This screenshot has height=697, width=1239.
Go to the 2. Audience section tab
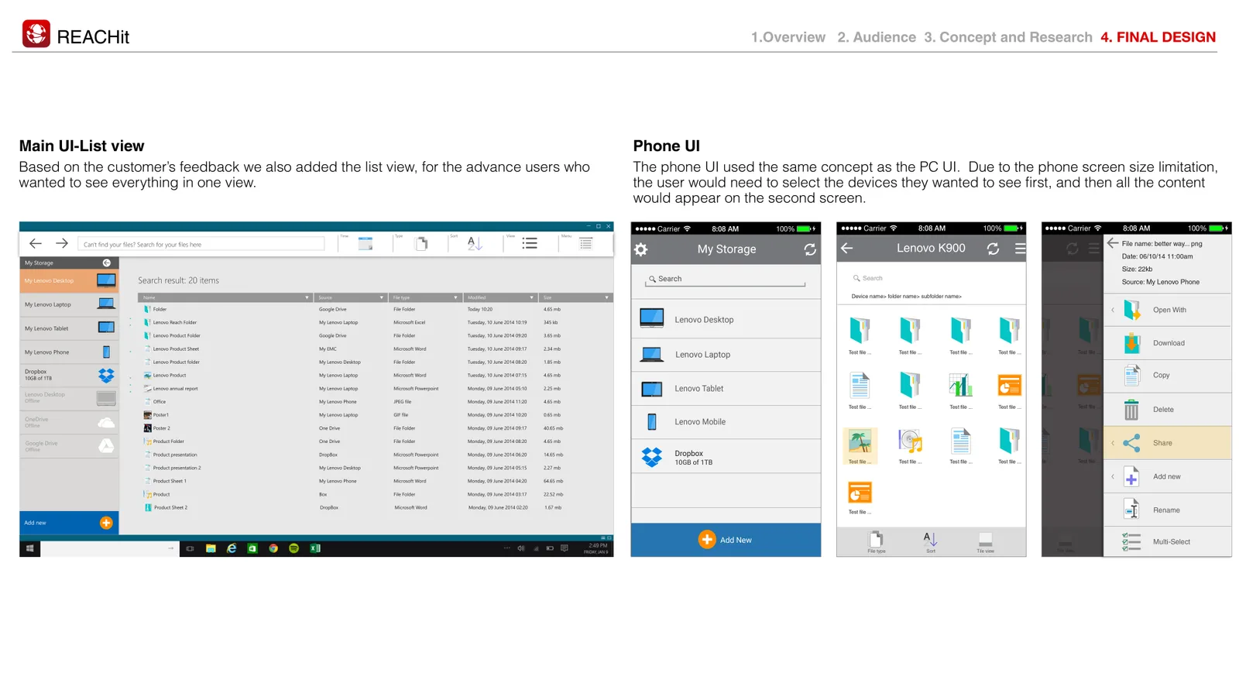click(877, 37)
